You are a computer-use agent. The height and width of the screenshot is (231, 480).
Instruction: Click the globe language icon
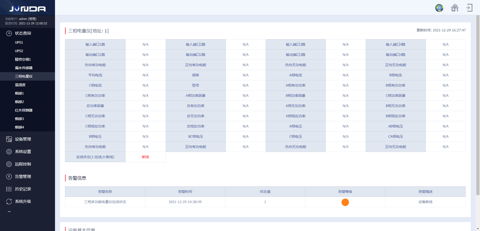[x=439, y=8]
